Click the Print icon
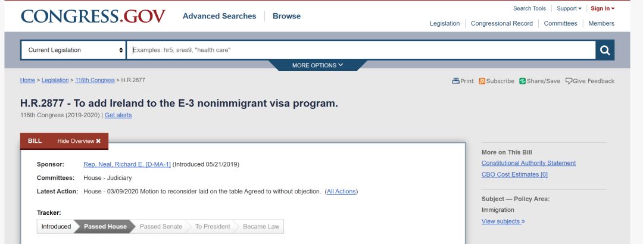Image resolution: width=643 pixels, height=244 pixels. click(456, 81)
